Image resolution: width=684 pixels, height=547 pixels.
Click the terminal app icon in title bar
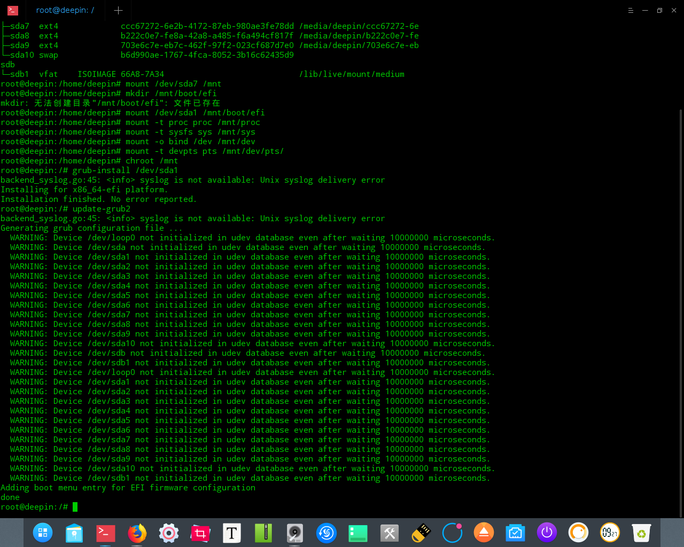(x=13, y=10)
